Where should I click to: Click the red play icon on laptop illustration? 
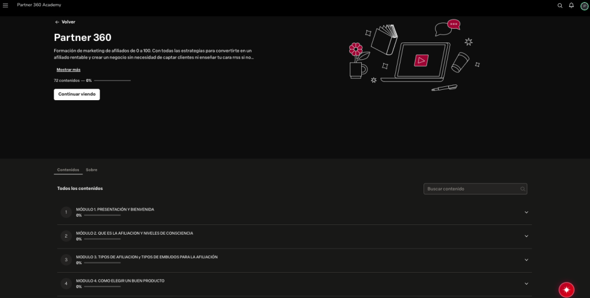click(x=421, y=60)
